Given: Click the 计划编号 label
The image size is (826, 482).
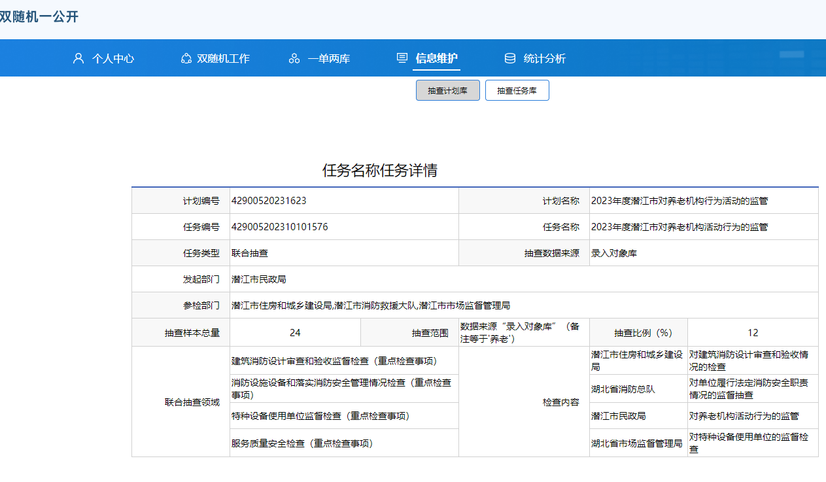Looking at the screenshot, I should pos(201,201).
